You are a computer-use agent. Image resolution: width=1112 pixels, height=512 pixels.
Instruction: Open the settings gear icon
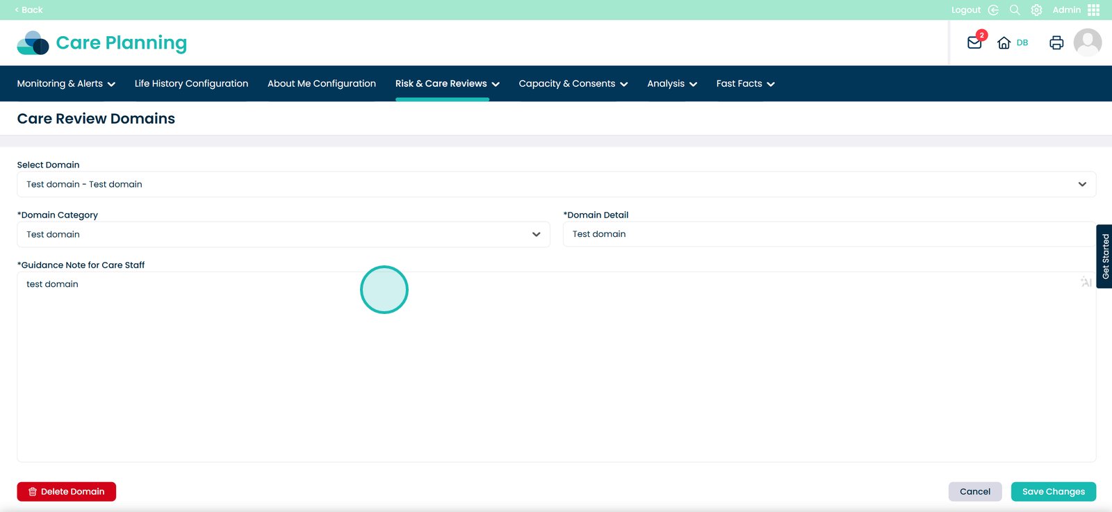(1036, 10)
